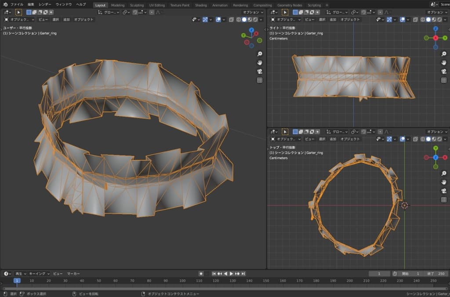This screenshot has height=297, width=450.
Task: Switch to the Sculpting workspace tab
Action: pyautogui.click(x=137, y=5)
